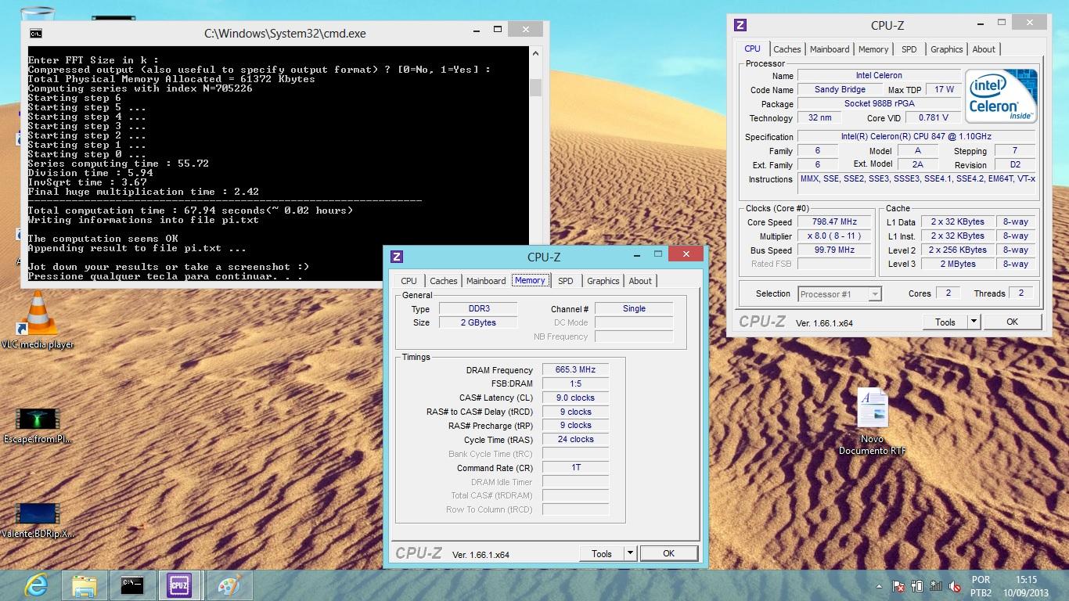The width and height of the screenshot is (1069, 601).
Task: Select the Valente.BDRip video file icon
Action: [x=37, y=520]
